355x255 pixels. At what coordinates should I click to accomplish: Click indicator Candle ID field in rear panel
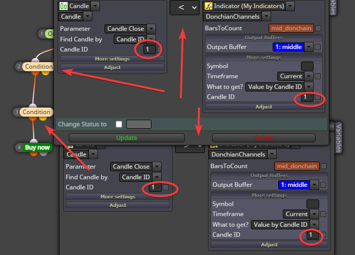313,235
